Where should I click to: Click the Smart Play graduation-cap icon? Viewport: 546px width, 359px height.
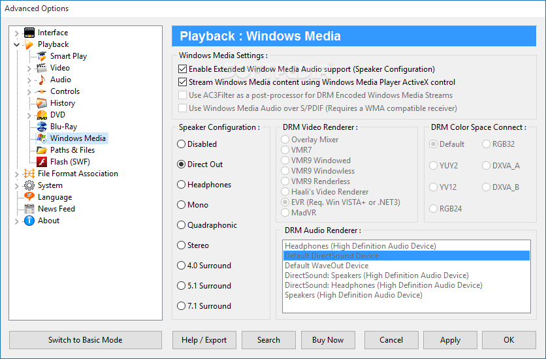42,56
